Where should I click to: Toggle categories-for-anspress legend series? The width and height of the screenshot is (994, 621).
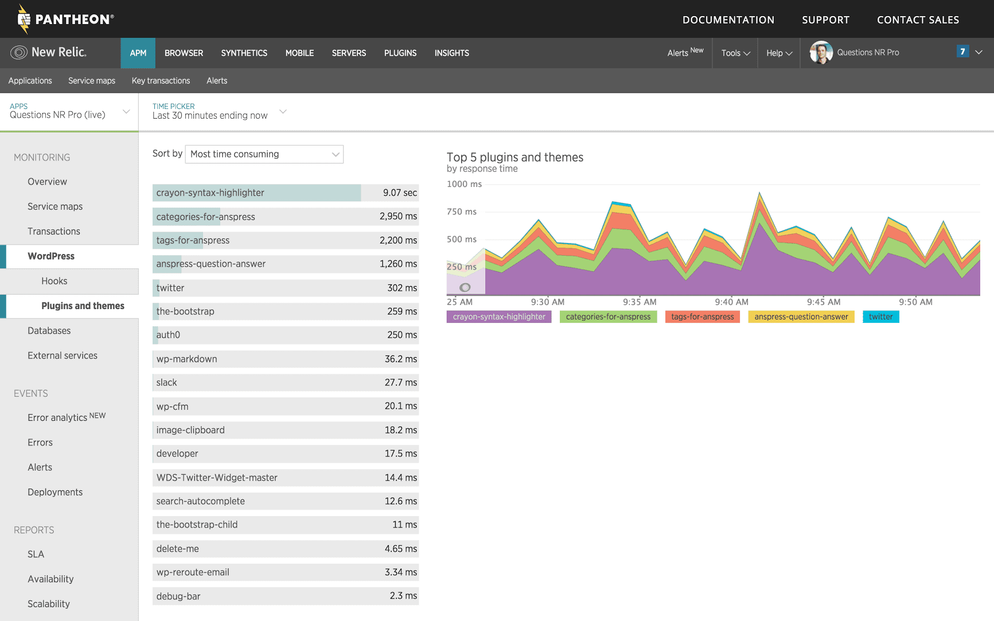[608, 317]
